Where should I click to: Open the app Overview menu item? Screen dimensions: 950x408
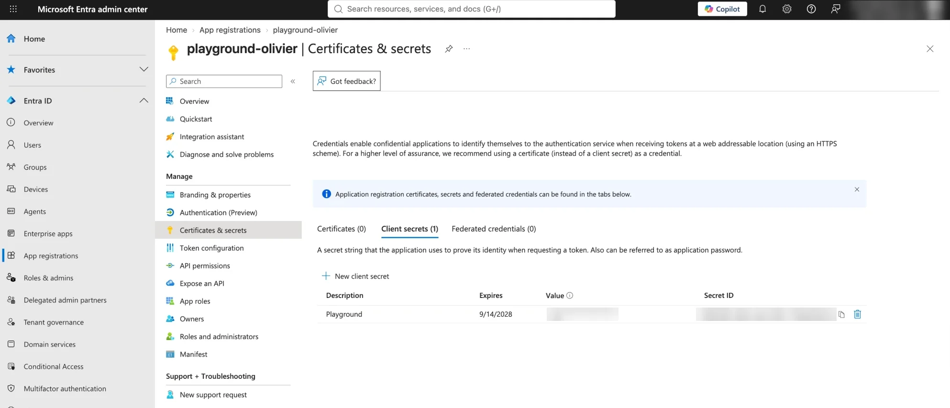pyautogui.click(x=194, y=101)
